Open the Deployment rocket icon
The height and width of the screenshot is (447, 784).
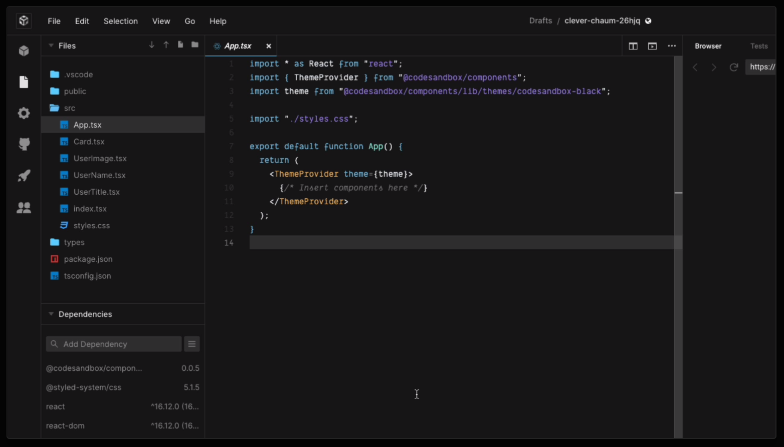click(x=24, y=176)
